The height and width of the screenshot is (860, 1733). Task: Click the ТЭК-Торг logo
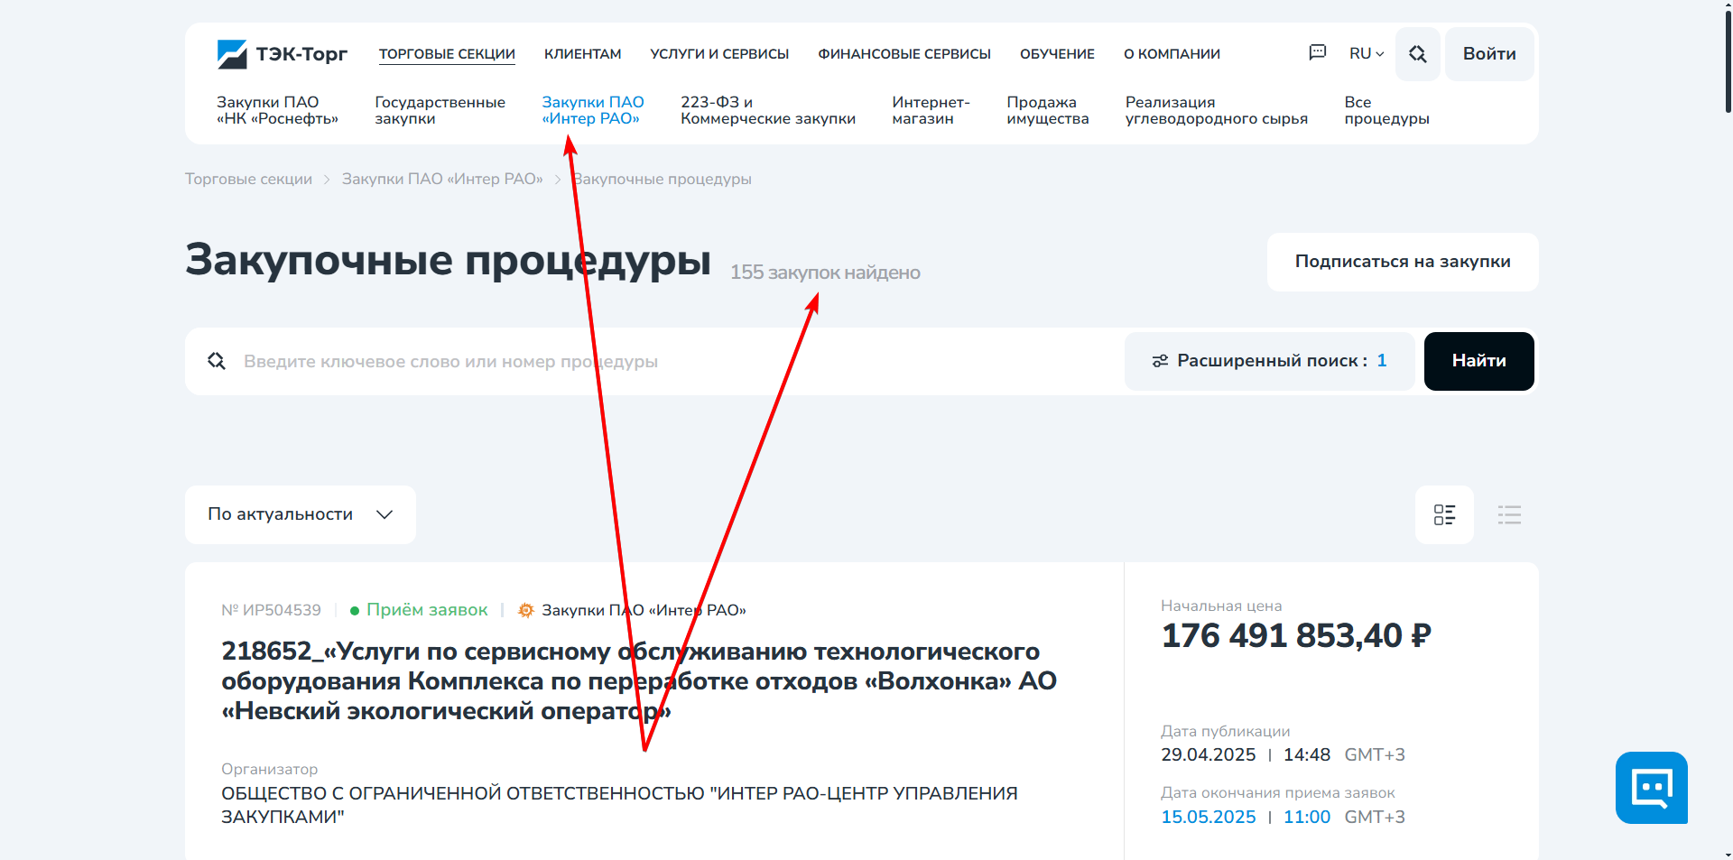click(x=282, y=54)
